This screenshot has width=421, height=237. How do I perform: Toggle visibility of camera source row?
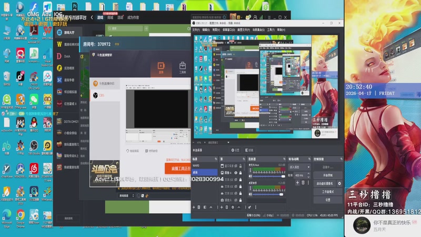pyautogui.click(x=236, y=200)
